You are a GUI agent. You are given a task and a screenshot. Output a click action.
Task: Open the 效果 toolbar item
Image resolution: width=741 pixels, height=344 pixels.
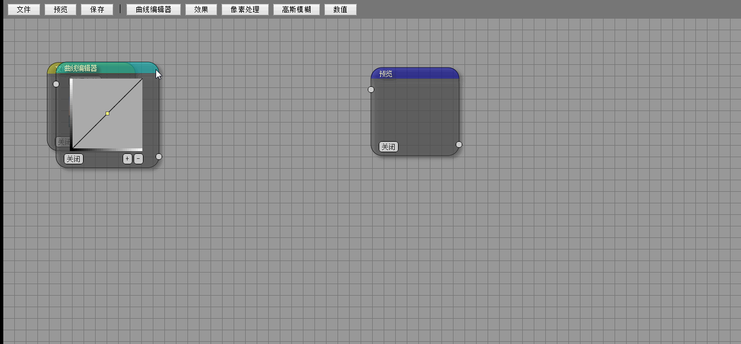pos(201,9)
